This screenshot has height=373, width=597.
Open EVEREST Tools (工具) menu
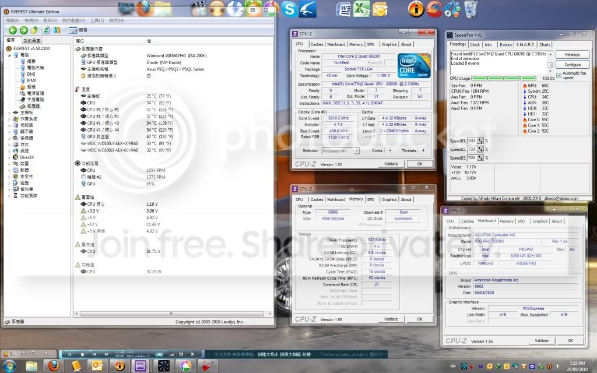click(97, 20)
